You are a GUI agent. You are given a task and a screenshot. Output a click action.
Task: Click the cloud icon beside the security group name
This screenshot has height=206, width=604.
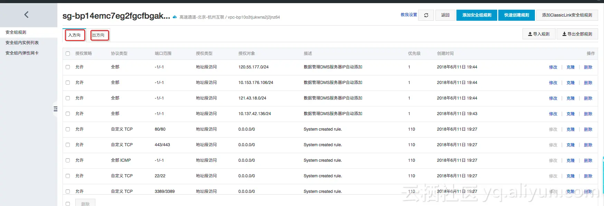[175, 17]
